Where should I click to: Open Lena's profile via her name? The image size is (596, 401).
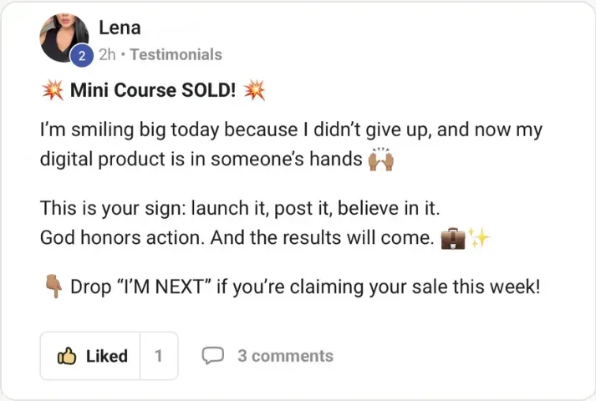click(120, 28)
